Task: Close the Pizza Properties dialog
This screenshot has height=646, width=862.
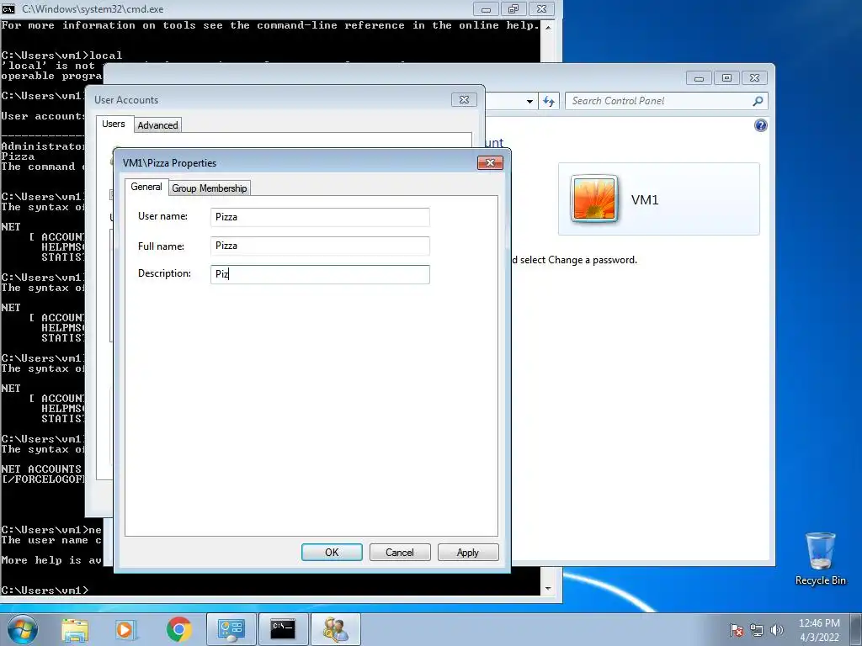Action: (490, 162)
